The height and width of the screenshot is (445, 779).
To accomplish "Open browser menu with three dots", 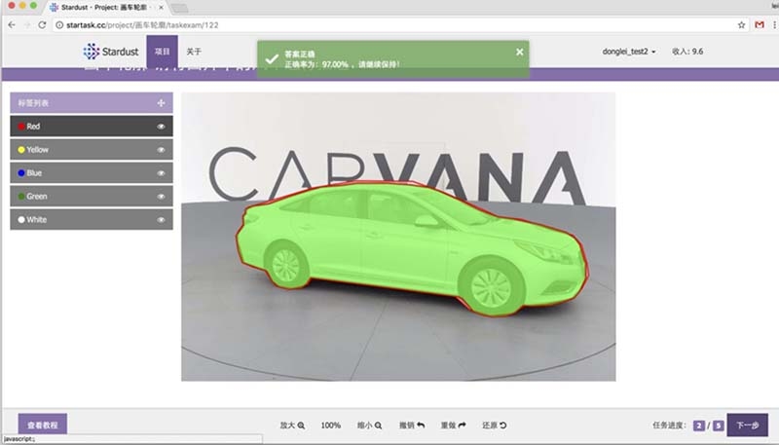I will 774,25.
